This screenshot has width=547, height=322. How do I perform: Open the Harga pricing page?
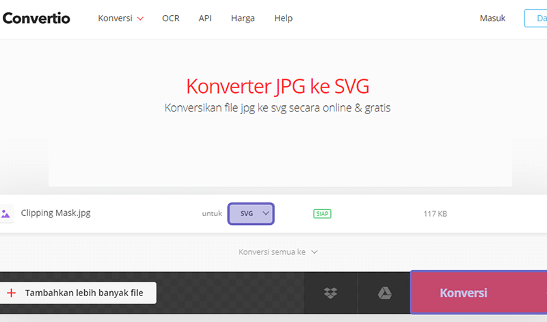[243, 18]
